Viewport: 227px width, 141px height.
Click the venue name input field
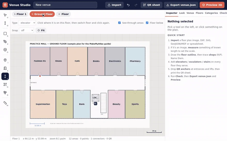(x=65, y=5)
